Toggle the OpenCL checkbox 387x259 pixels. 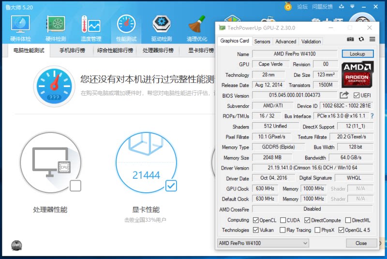(x=256, y=220)
